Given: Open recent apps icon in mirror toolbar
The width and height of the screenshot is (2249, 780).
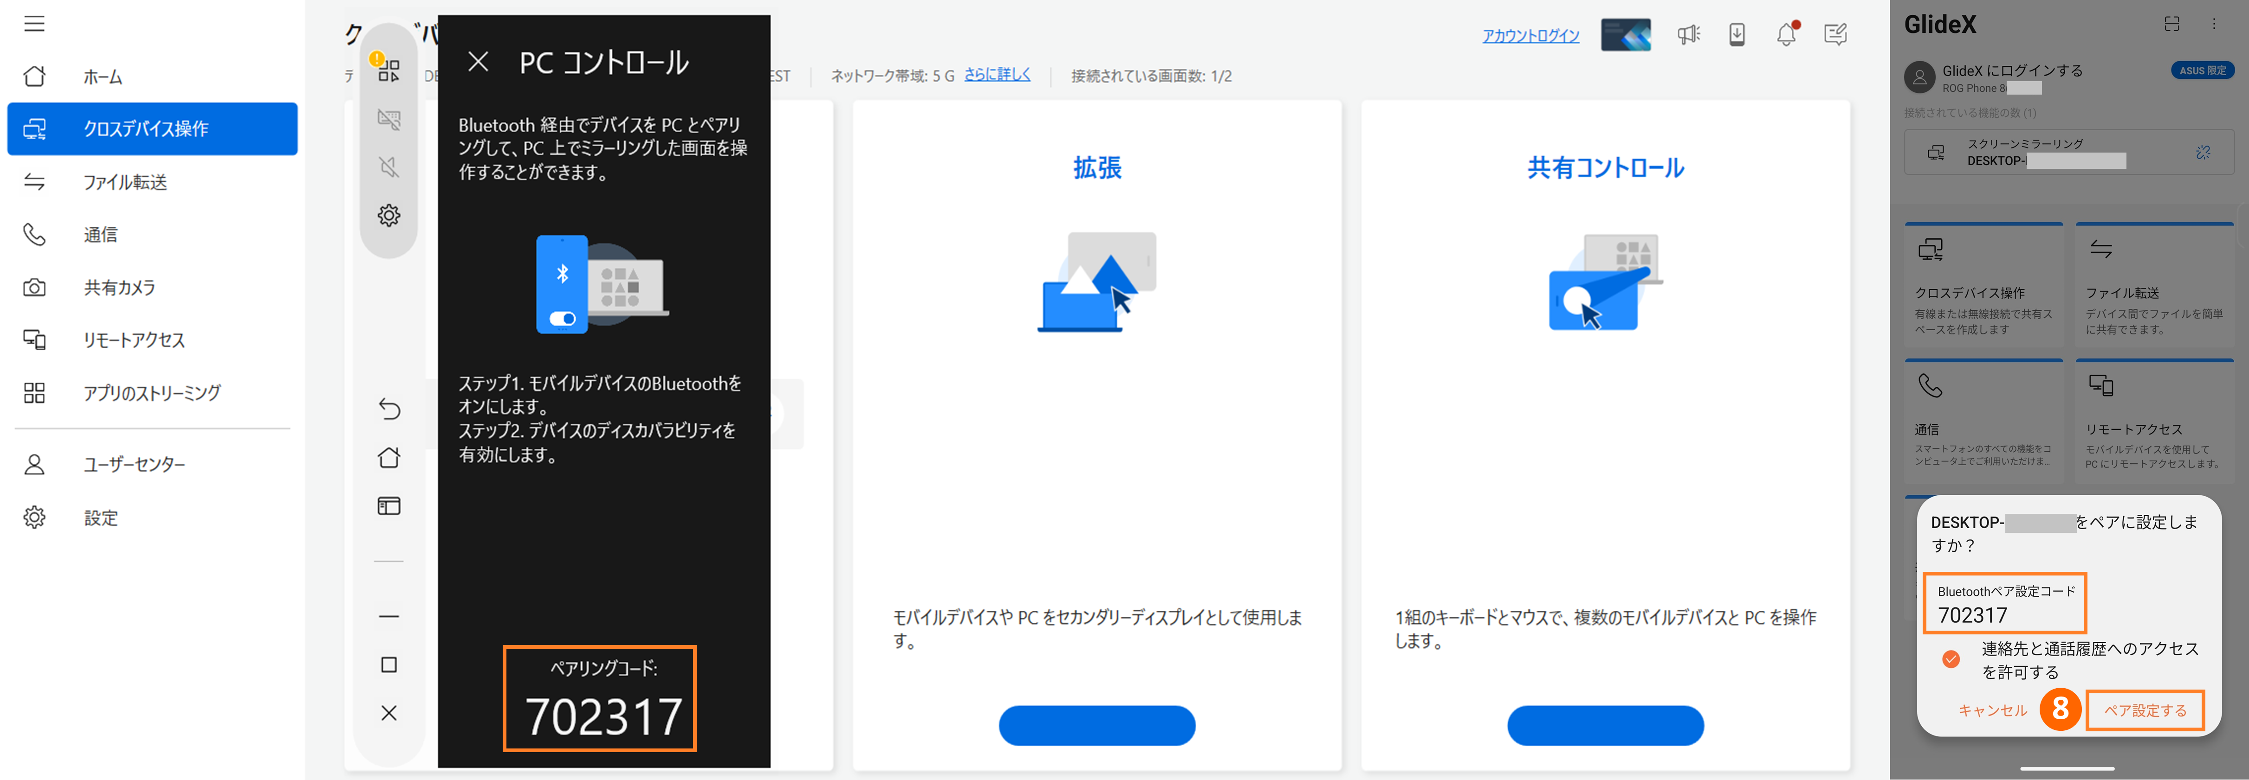Looking at the screenshot, I should 389,506.
